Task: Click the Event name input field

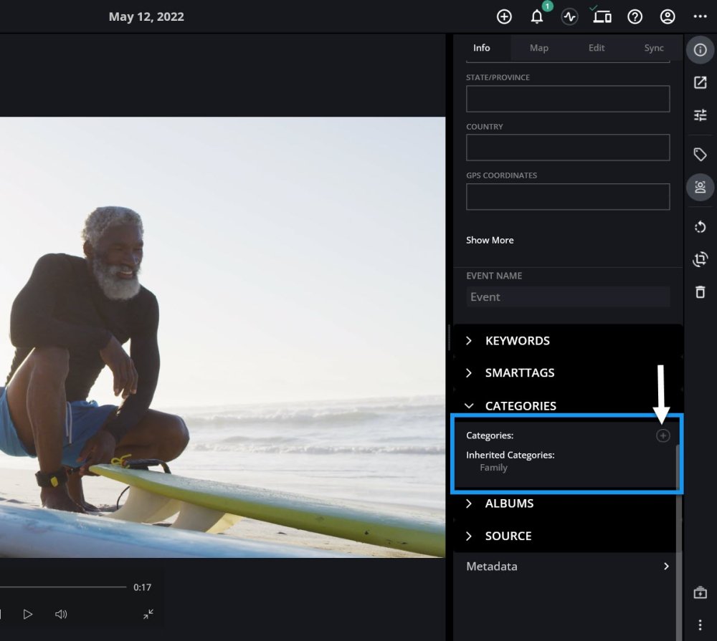Action: [x=568, y=297]
